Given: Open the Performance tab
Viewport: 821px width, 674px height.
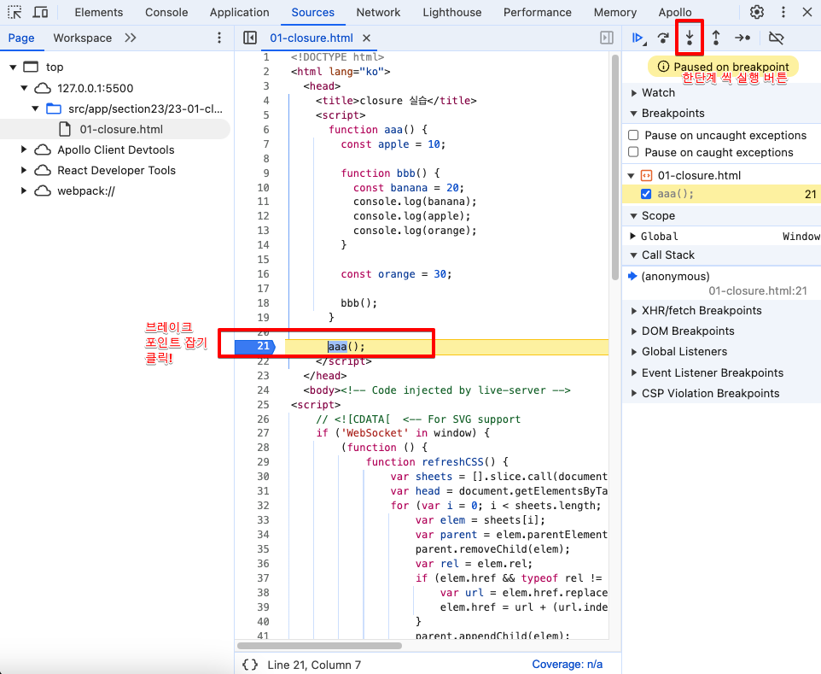Looking at the screenshot, I should [x=537, y=12].
